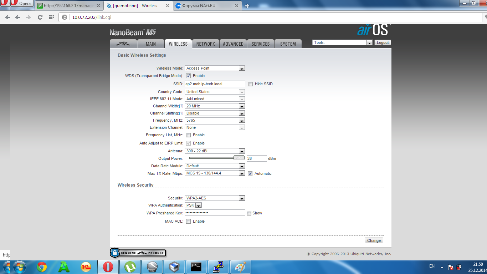Open the Google Earth Pro taskbar icon
The width and height of the screenshot is (487, 274).
click(152, 267)
